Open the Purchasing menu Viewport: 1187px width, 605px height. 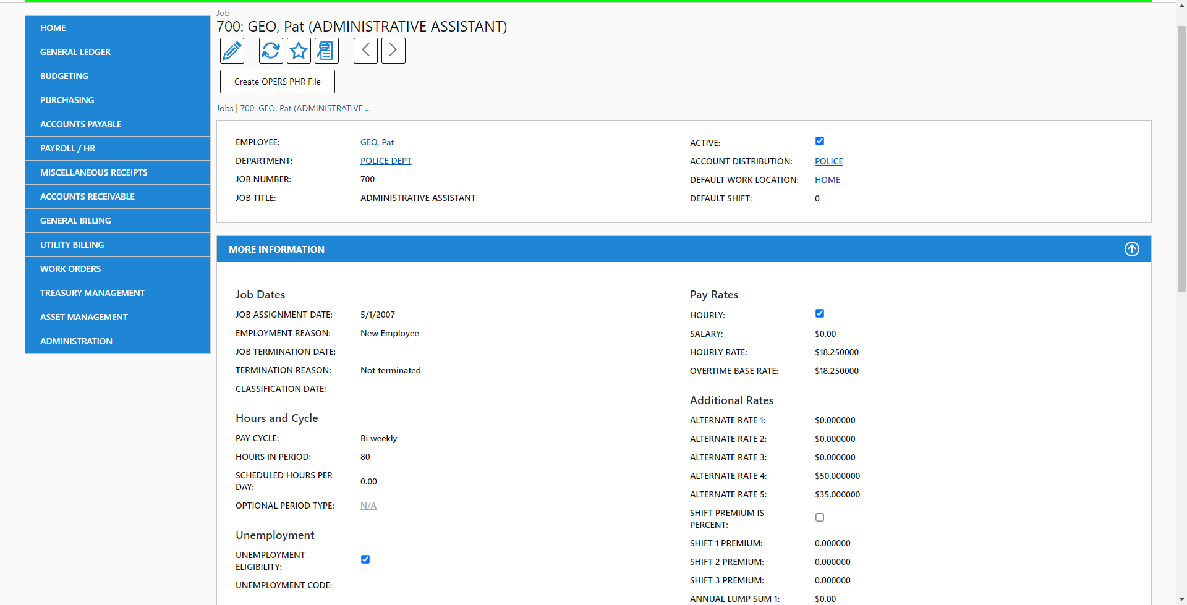(117, 100)
